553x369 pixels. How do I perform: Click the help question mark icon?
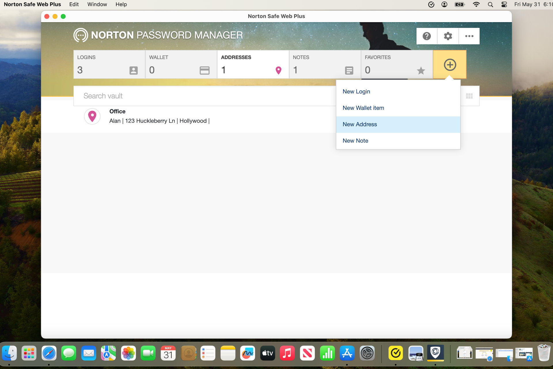[x=427, y=36]
